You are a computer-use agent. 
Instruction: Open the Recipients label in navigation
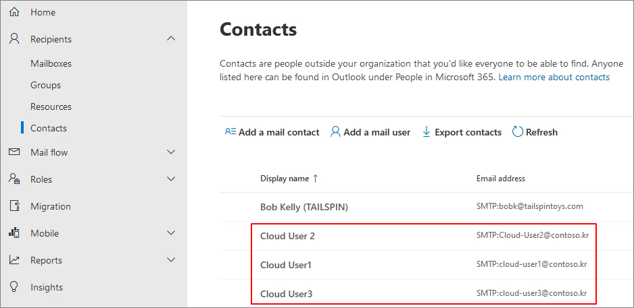click(51, 39)
